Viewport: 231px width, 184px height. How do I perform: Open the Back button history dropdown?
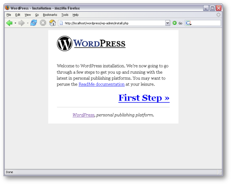pos(15,23)
